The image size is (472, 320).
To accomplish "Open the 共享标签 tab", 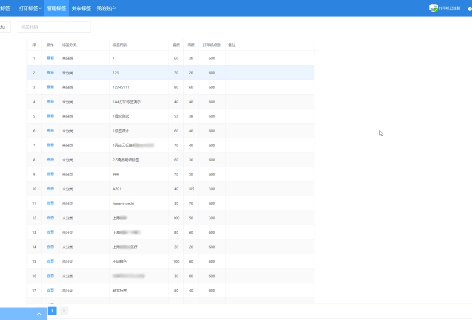I will (81, 8).
